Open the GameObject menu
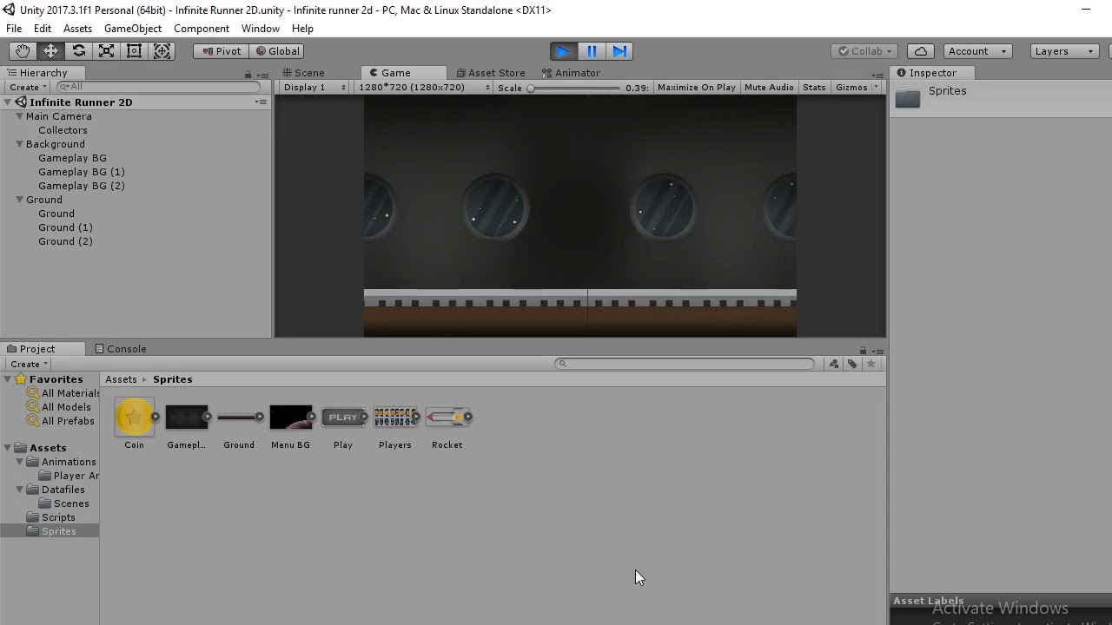 point(133,29)
